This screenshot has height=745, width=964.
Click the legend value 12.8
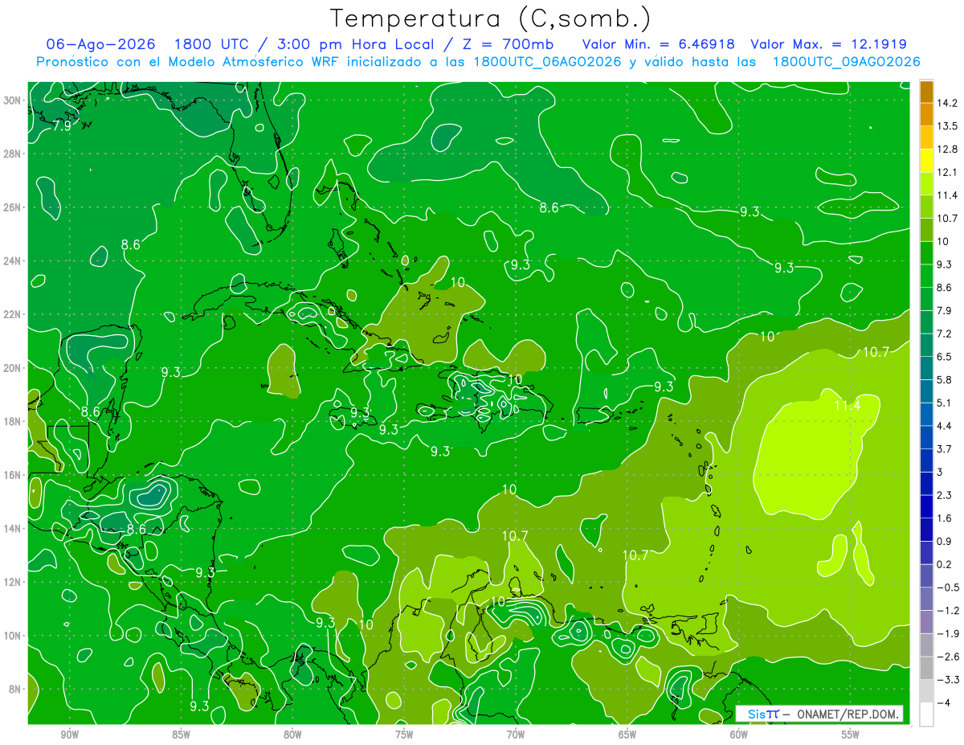tap(946, 149)
